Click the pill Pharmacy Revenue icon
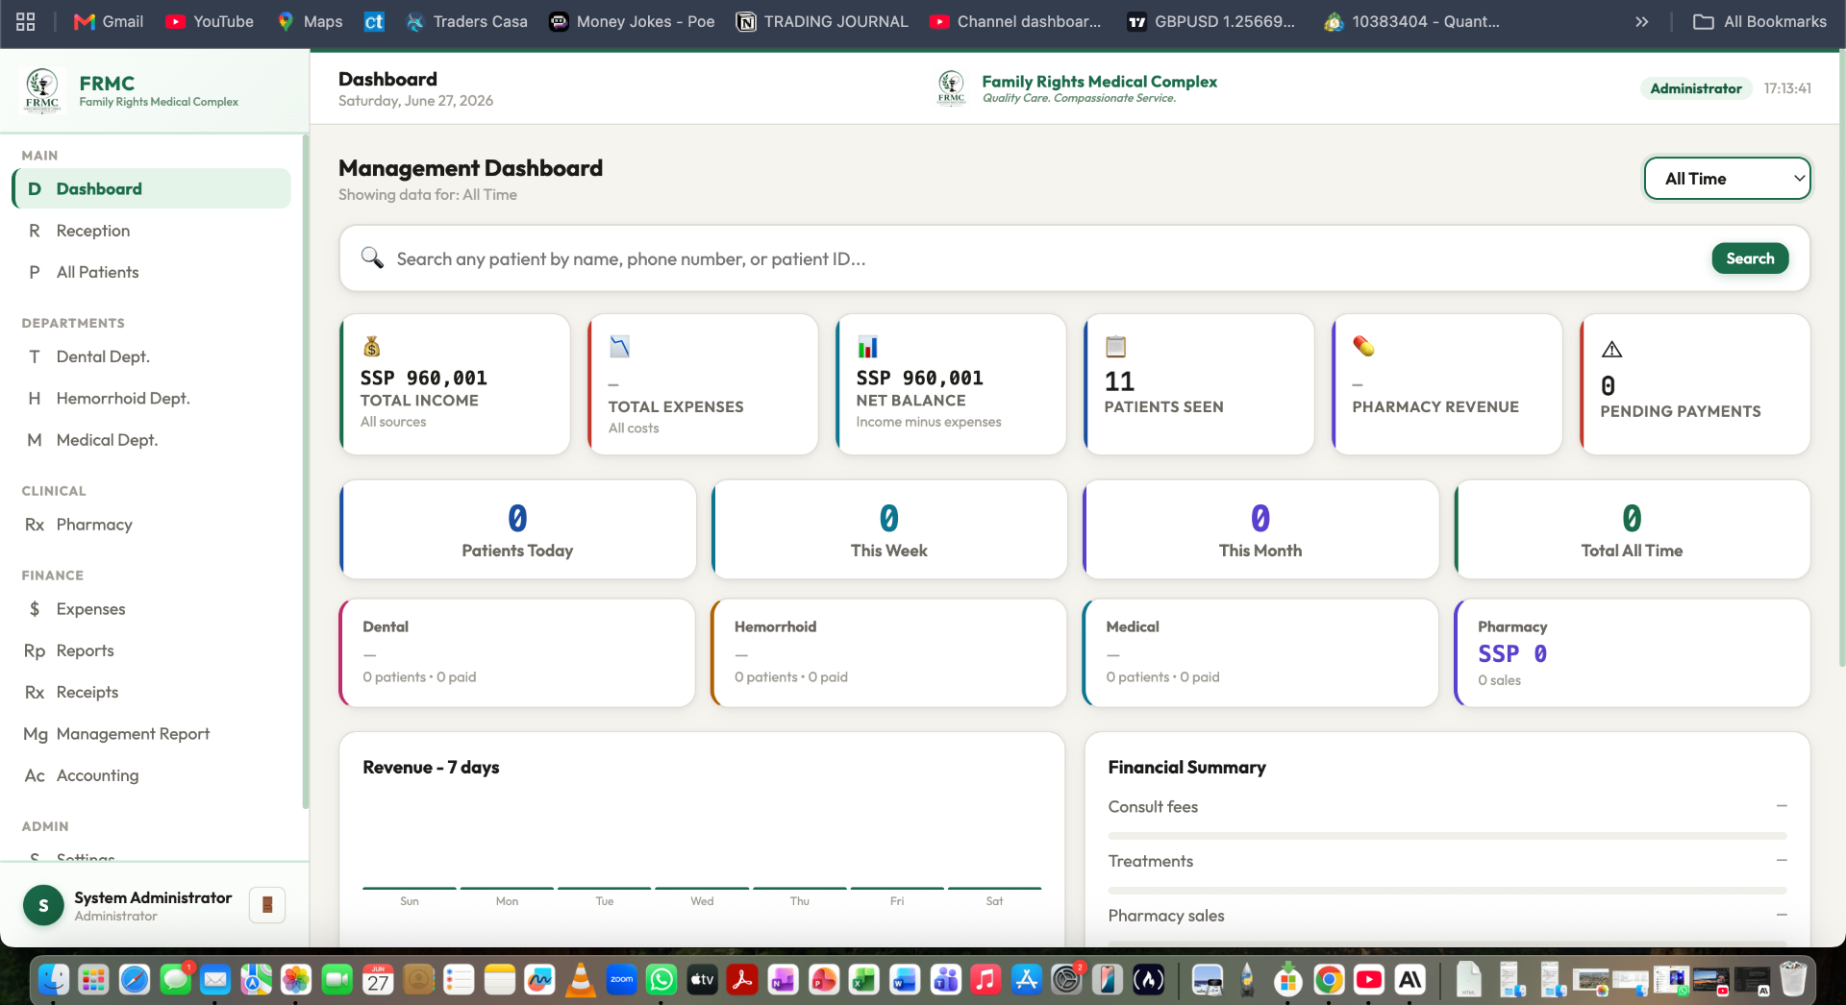The width and height of the screenshot is (1846, 1005). (1363, 346)
